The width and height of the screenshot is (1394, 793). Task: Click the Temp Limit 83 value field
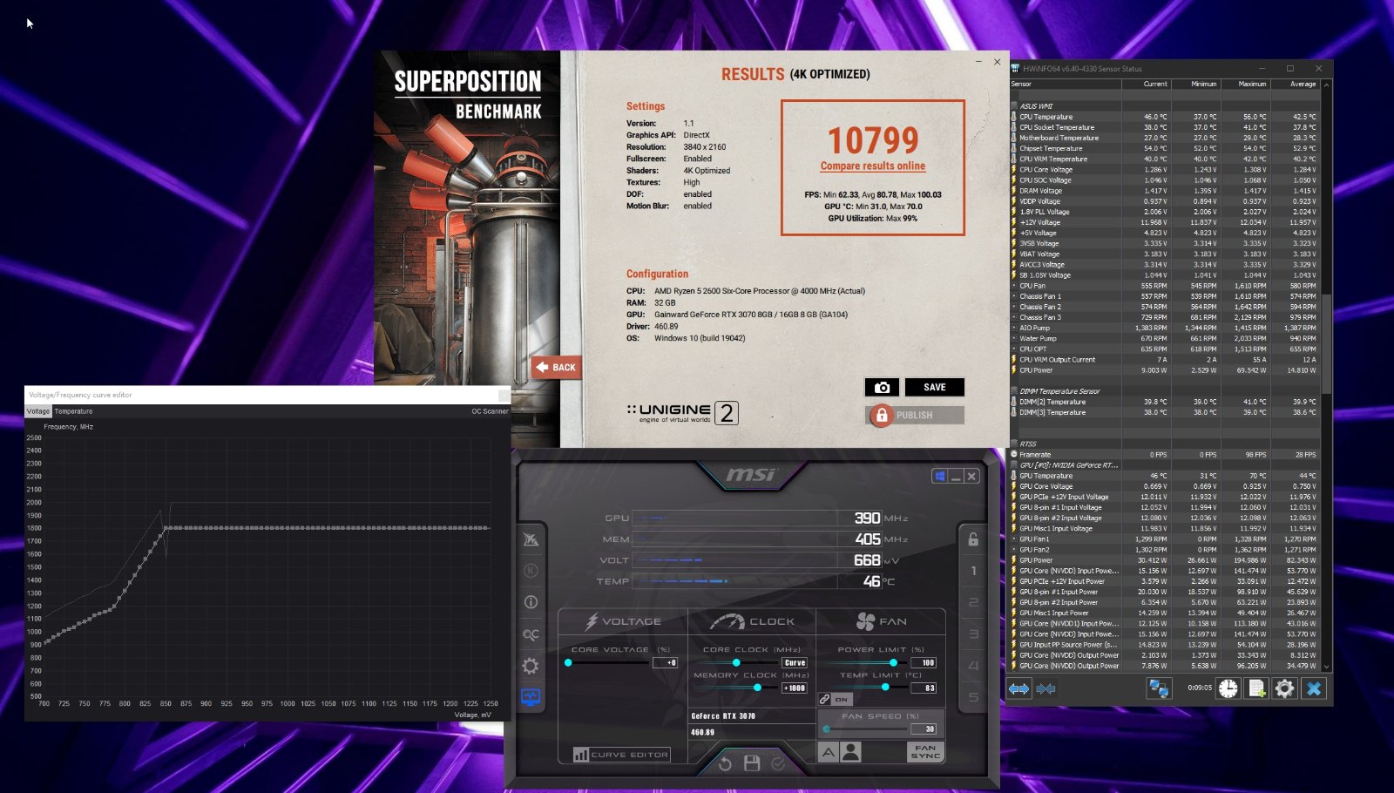(x=924, y=688)
